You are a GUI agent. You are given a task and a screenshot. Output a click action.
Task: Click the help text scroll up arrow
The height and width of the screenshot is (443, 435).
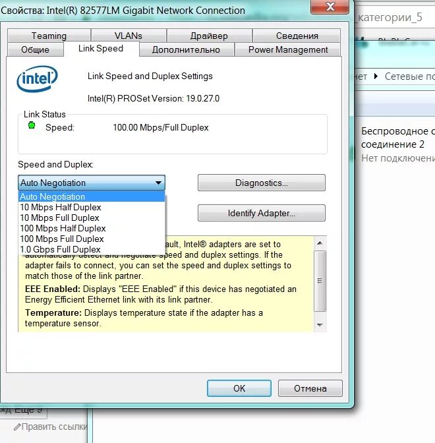coord(320,243)
